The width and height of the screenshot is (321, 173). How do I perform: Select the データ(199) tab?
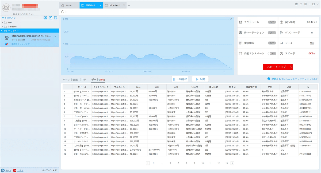[x=98, y=79]
